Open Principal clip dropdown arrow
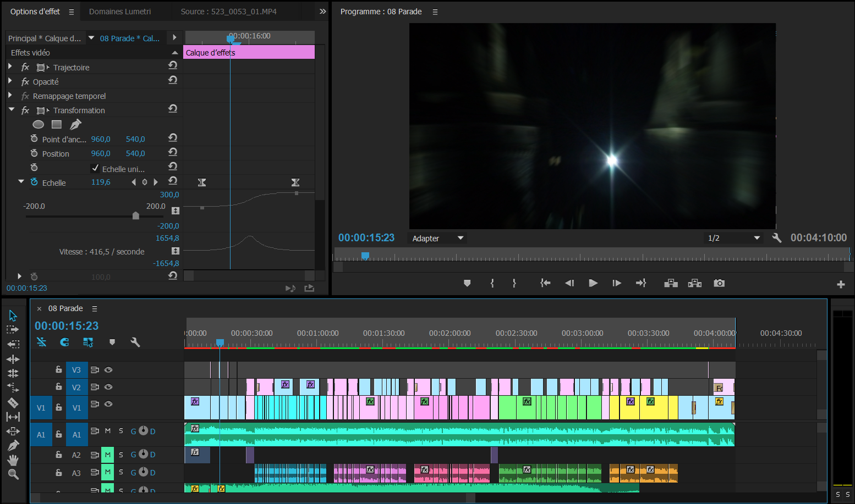Viewport: 855px width, 504px height. [91, 38]
